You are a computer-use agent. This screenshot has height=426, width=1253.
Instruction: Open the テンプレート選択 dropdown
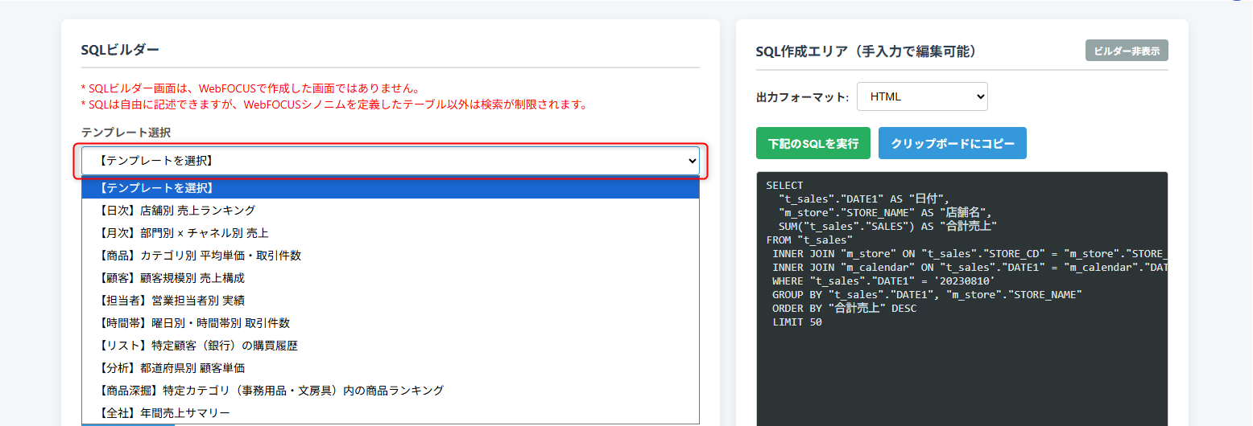(x=390, y=161)
